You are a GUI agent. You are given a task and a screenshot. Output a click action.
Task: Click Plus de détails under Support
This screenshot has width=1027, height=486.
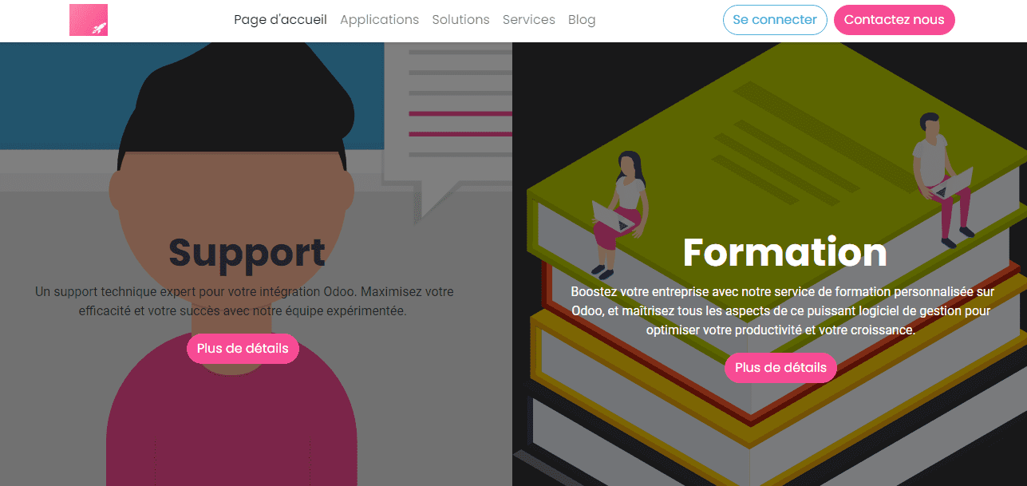[x=243, y=349]
